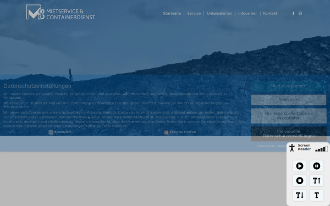Open the Cookie-Details link
This screenshot has width=330, height=206.
click(x=265, y=146)
